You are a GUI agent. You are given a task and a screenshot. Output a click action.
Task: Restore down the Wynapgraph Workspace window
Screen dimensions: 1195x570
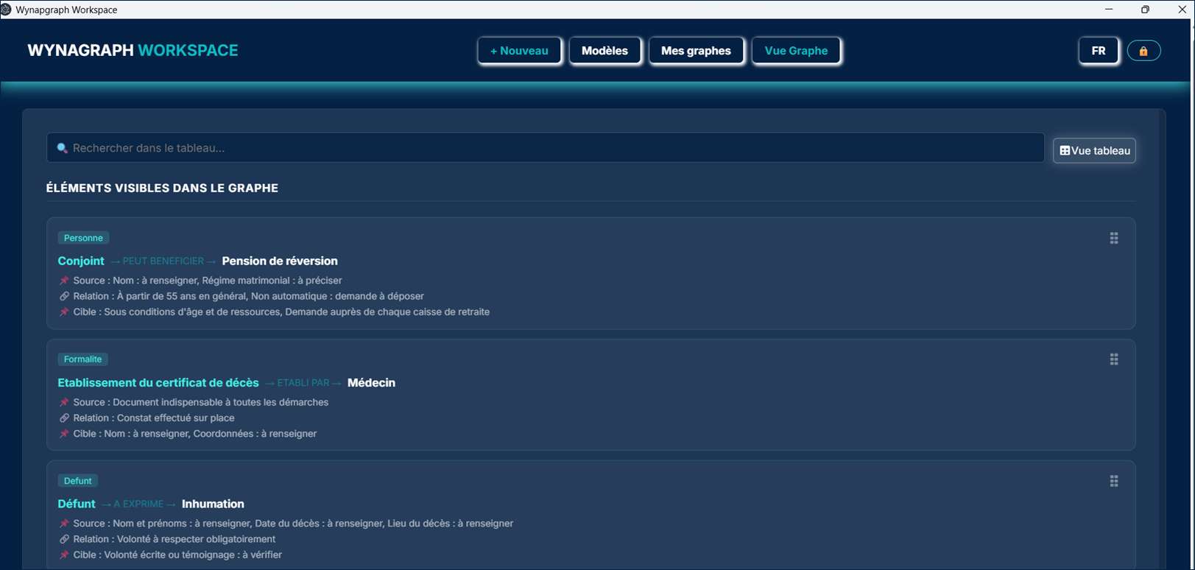[x=1145, y=10]
